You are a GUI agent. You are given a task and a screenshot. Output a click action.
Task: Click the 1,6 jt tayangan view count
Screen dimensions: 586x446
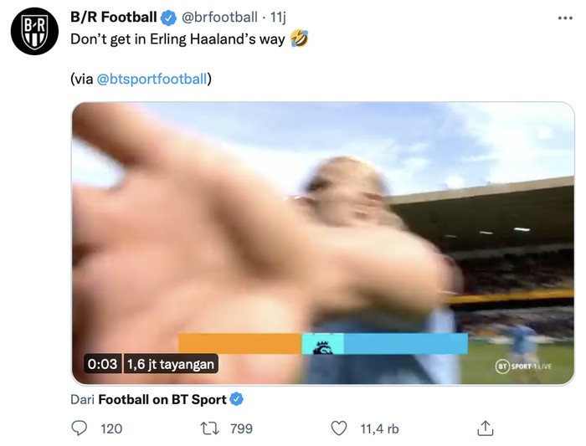coord(171,364)
